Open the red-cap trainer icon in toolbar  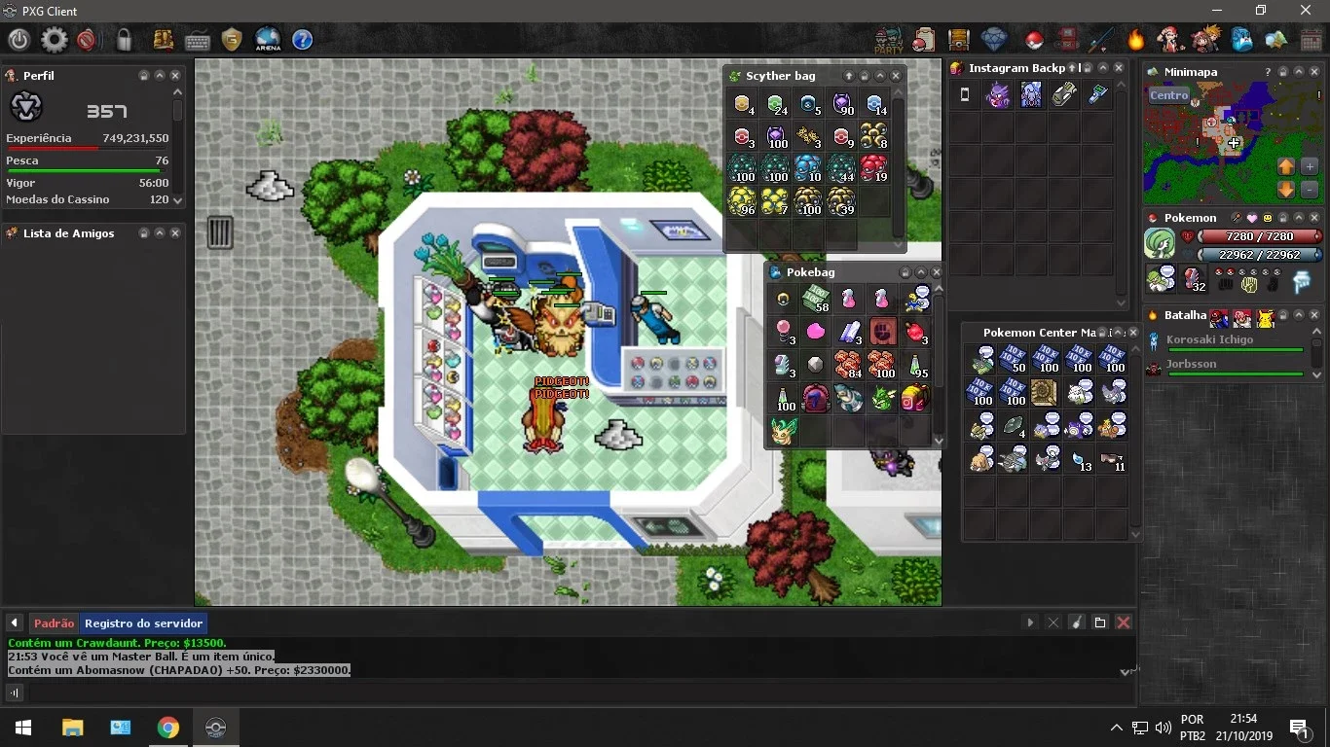click(x=1170, y=40)
